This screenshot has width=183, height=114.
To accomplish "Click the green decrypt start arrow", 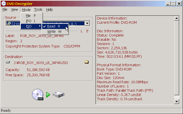I will tap(48, 95).
